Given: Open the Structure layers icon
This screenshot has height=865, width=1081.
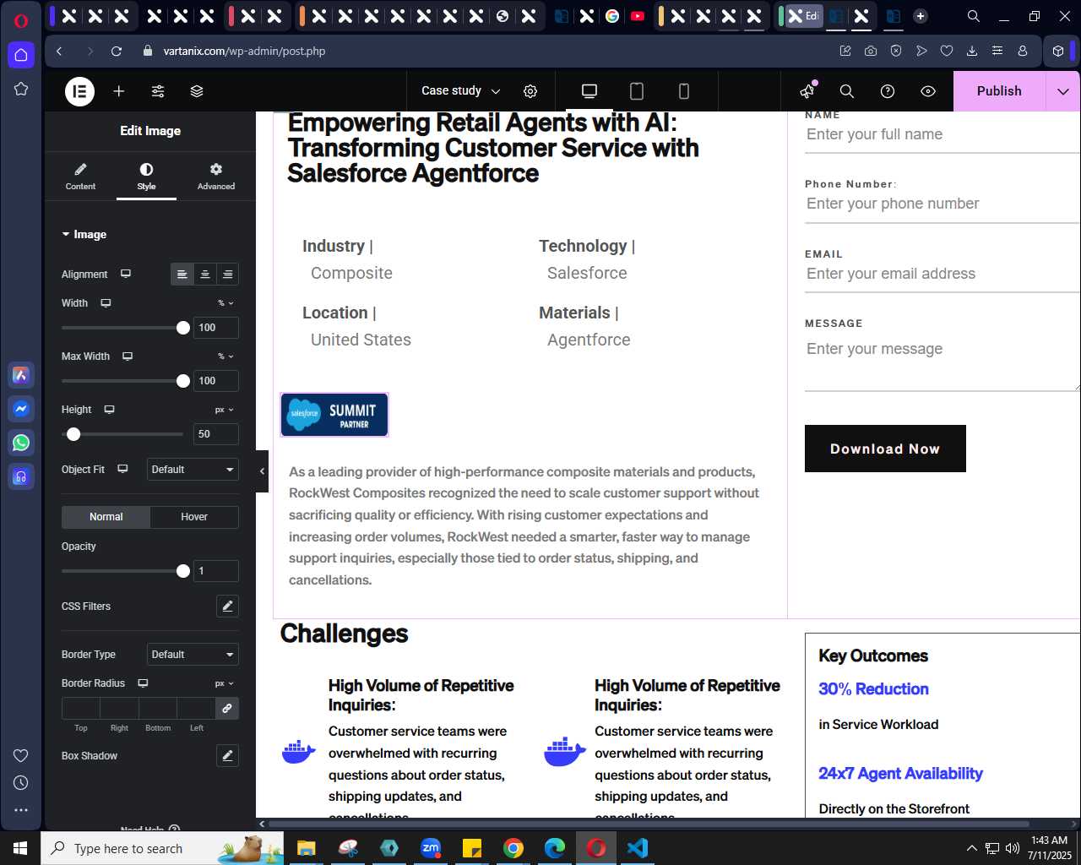Looking at the screenshot, I should tap(197, 91).
